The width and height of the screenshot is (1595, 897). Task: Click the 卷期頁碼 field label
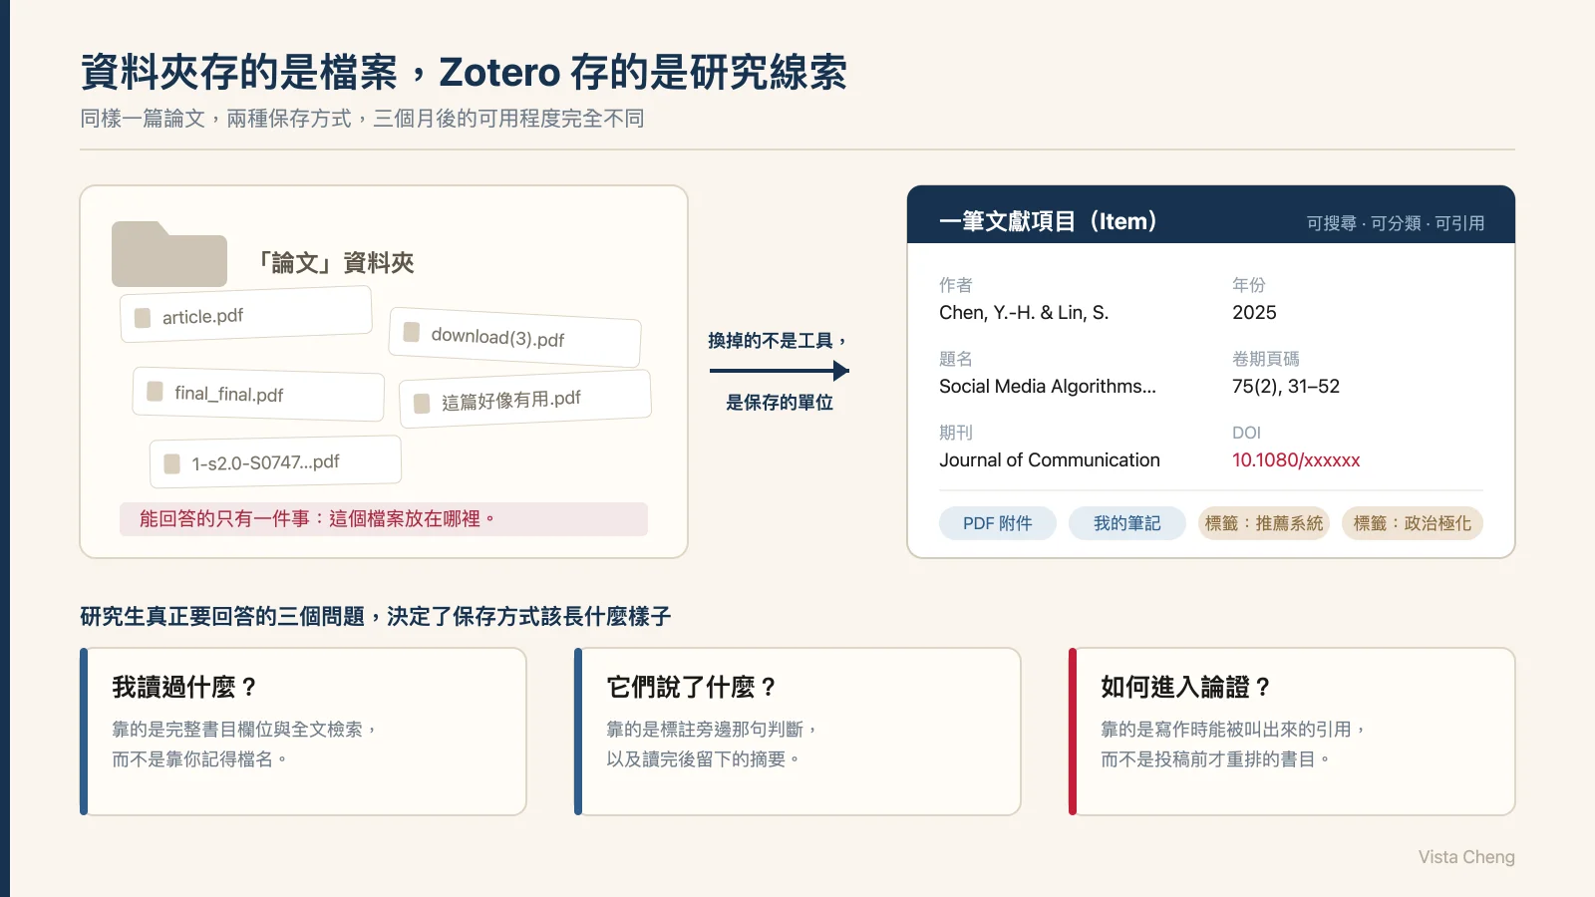(x=1266, y=359)
